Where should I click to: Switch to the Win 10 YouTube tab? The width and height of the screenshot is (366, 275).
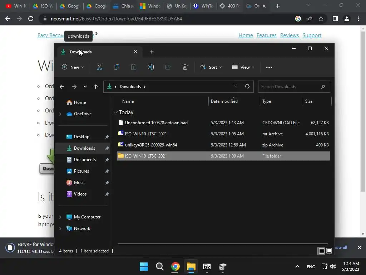(16, 6)
